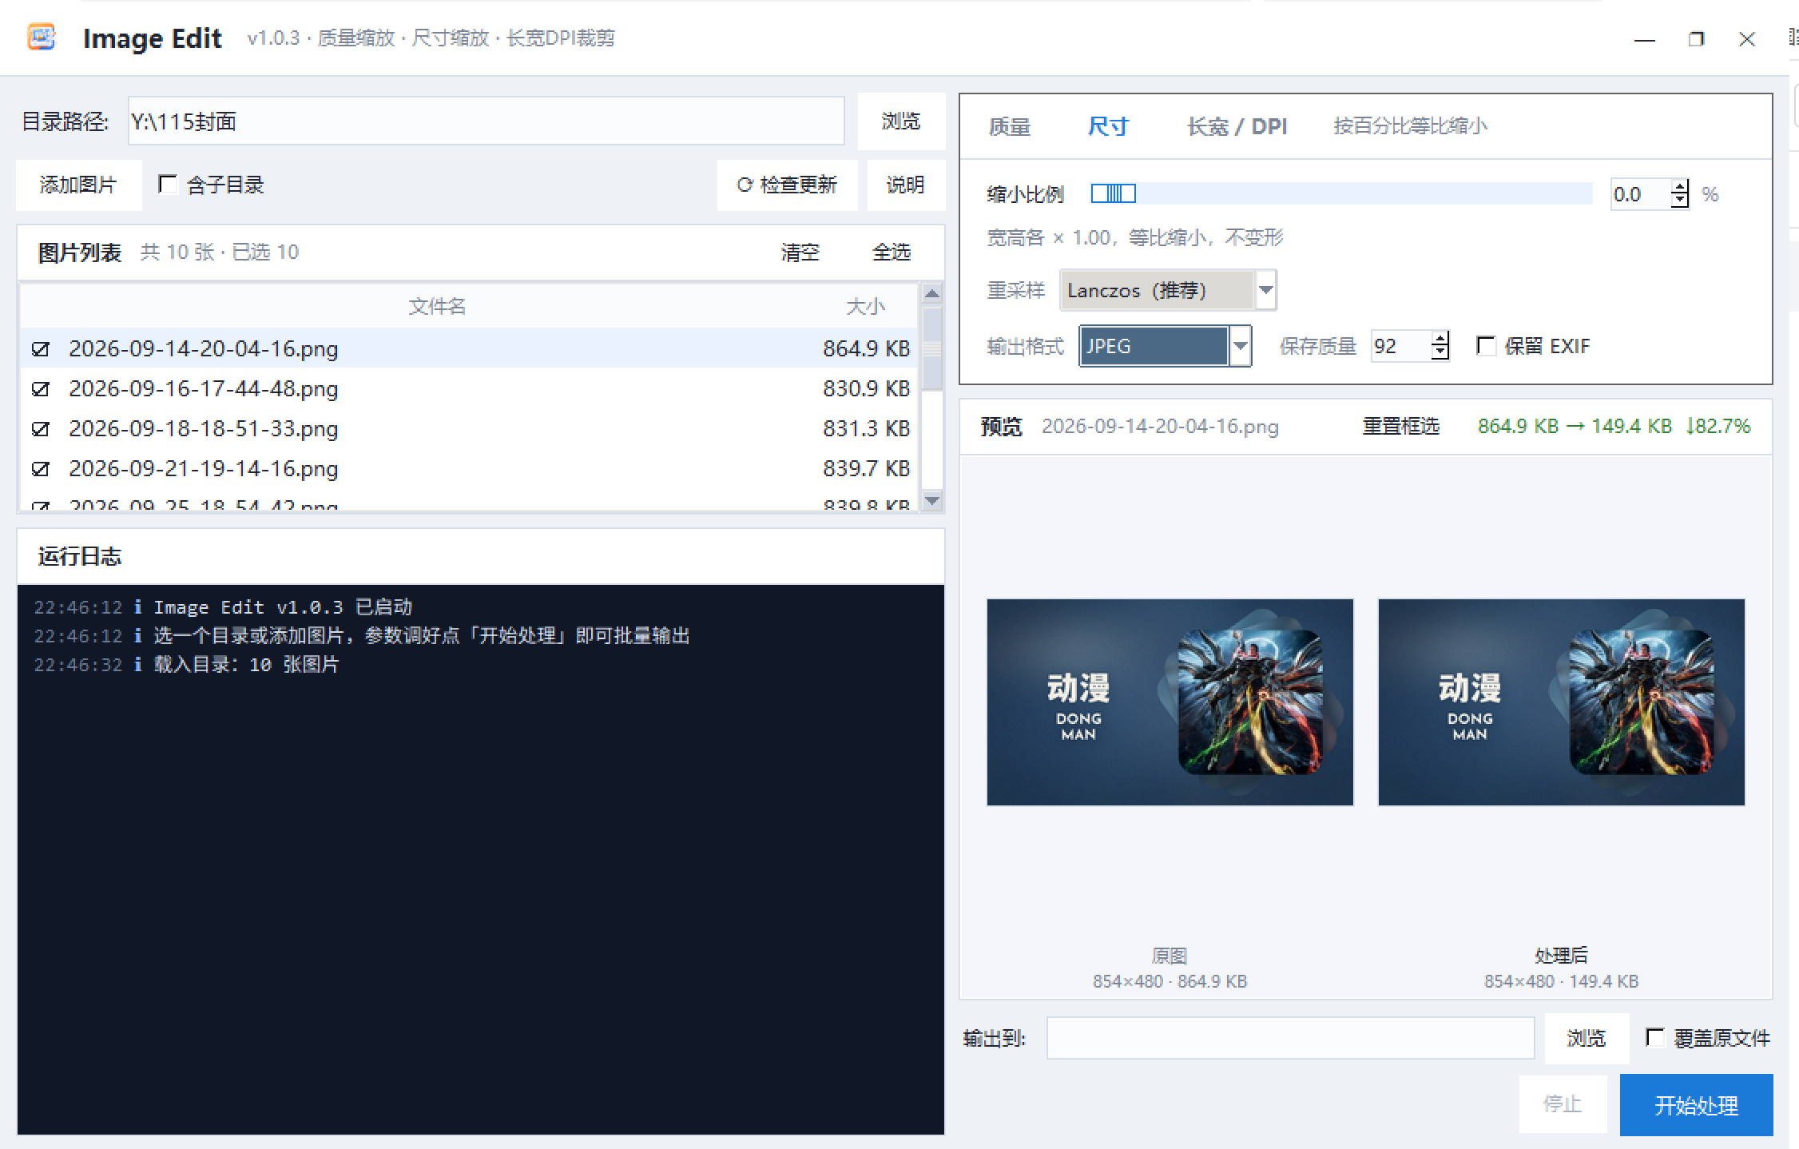The image size is (1799, 1149).
Task: Click the 目录路径 input field
Action: tap(486, 121)
